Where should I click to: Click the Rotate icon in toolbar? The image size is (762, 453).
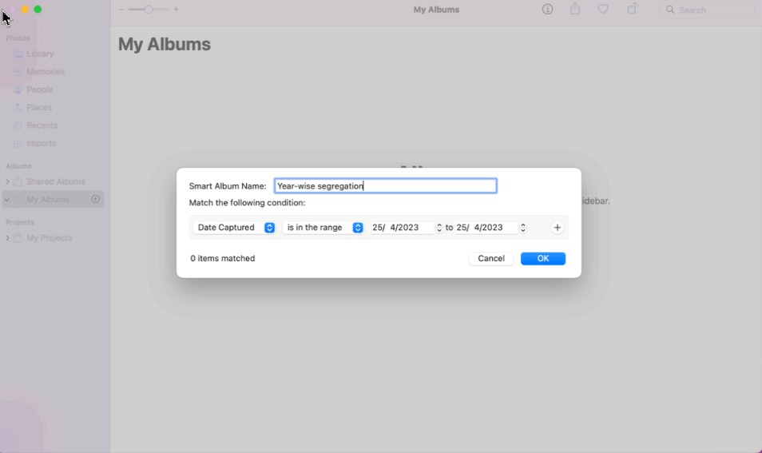click(632, 9)
